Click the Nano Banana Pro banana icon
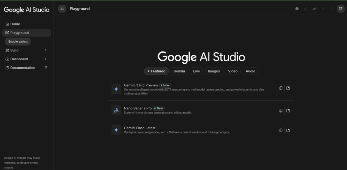The width and height of the screenshot is (347, 170). (116, 110)
